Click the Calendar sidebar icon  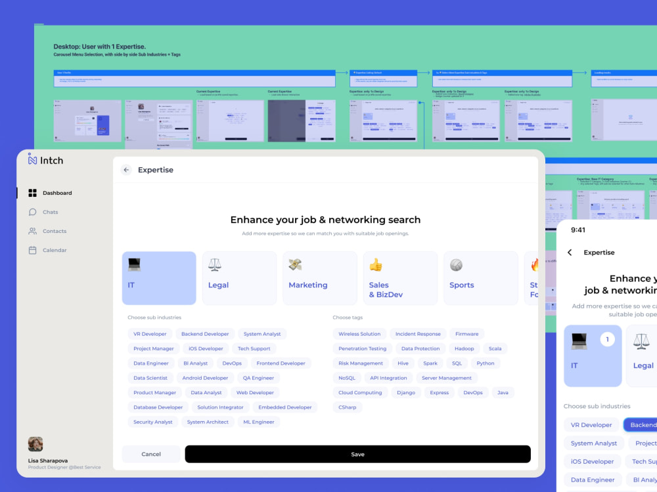tap(32, 250)
